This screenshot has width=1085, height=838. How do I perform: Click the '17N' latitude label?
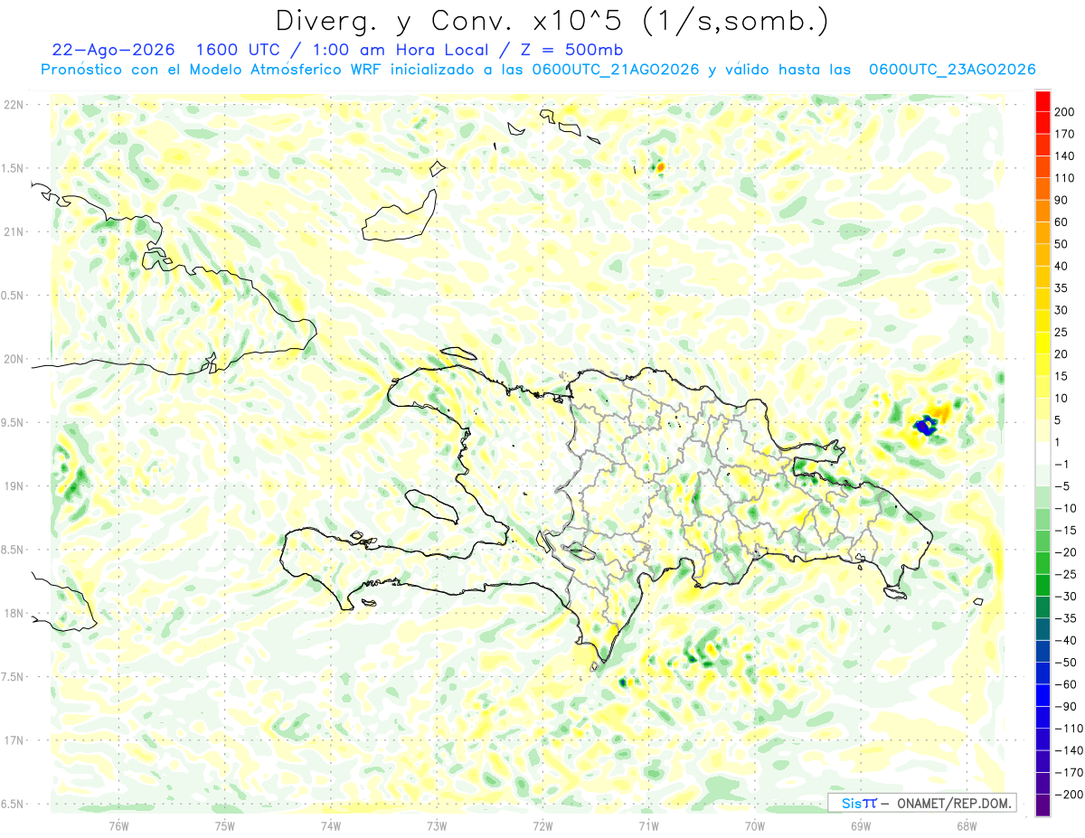point(13,740)
